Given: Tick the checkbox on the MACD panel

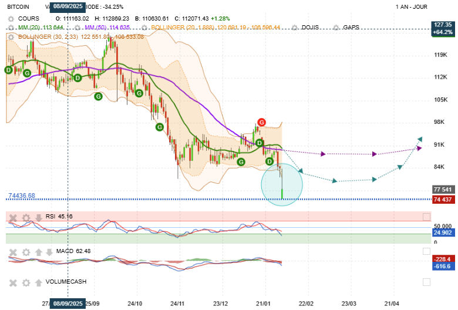Looking at the screenshot, I should [x=426, y=252].
